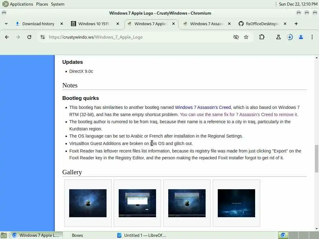Click the scrollbar up arrow
The height and width of the screenshot is (239, 319).
317,58
